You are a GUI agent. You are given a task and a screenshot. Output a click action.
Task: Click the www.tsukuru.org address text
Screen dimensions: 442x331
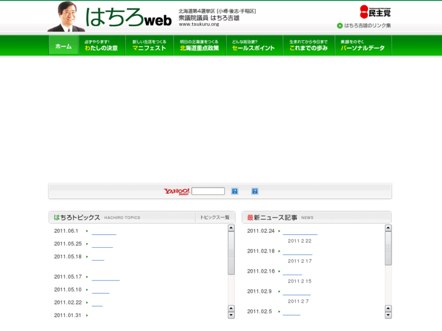coord(199,24)
